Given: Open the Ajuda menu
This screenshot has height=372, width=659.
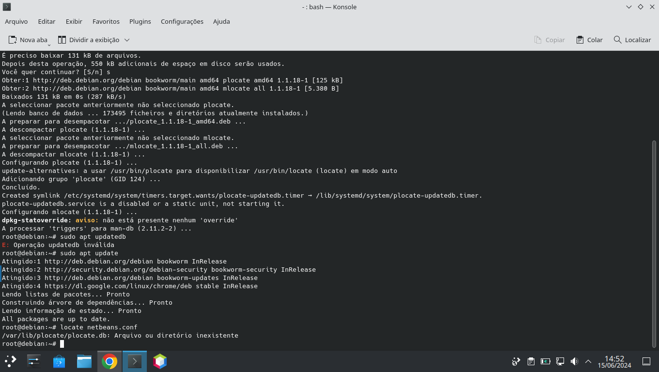Looking at the screenshot, I should 221,21.
